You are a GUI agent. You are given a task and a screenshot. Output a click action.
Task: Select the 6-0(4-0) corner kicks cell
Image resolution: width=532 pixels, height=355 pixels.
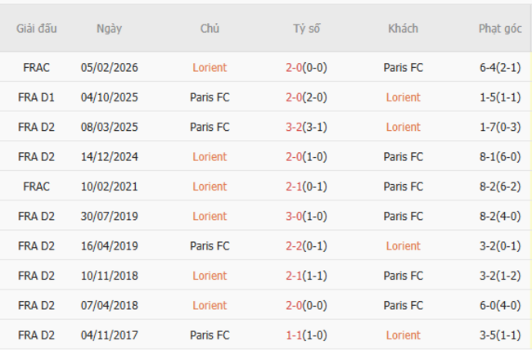pyautogui.click(x=499, y=305)
